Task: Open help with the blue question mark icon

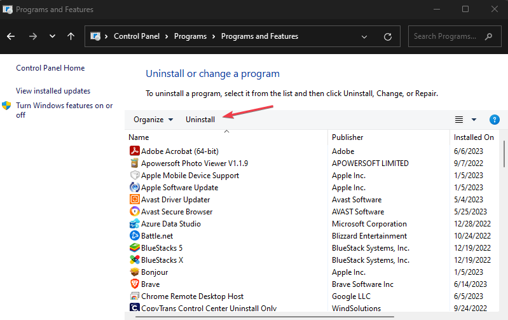Action: (495, 120)
